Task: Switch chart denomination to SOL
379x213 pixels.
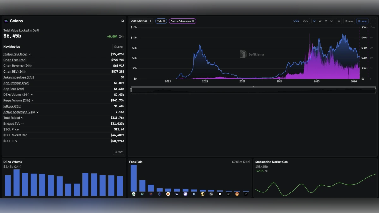Action: (305, 21)
